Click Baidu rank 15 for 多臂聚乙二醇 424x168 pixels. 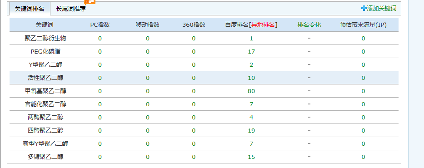point(251,157)
